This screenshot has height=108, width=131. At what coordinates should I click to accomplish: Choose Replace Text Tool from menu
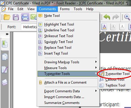(68, 48)
